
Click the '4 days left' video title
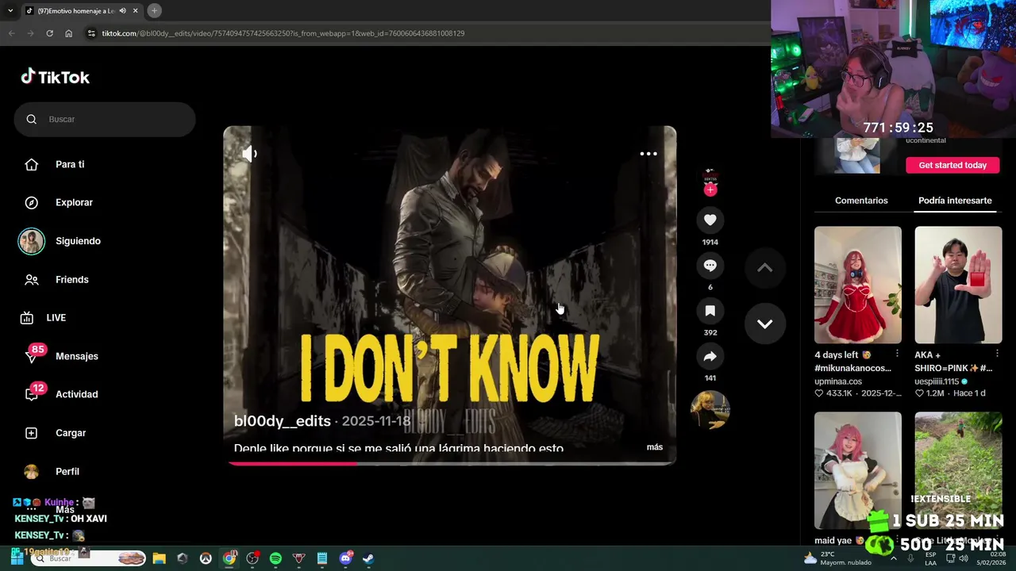[x=852, y=362]
